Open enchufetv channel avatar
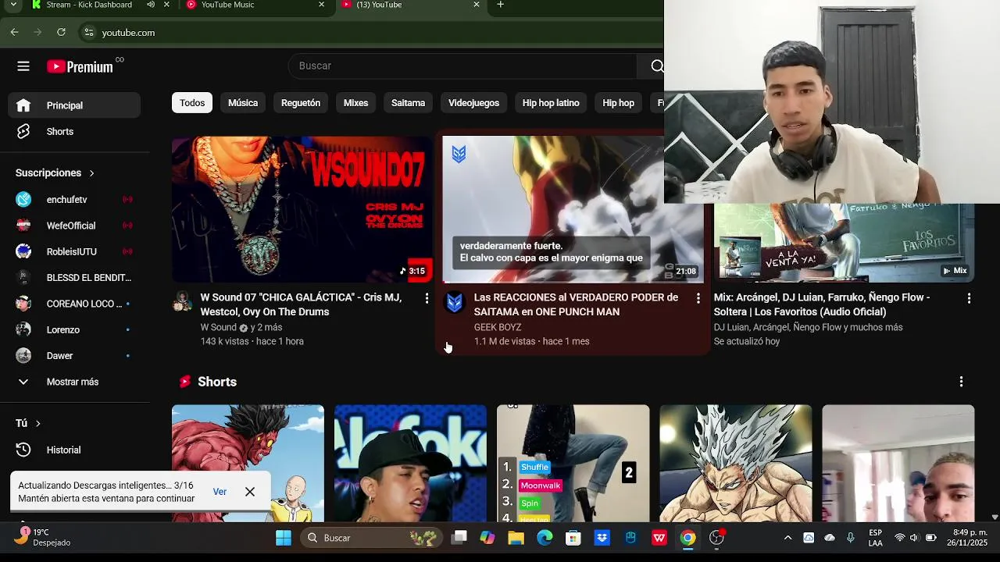The image size is (1000, 562). point(23,199)
